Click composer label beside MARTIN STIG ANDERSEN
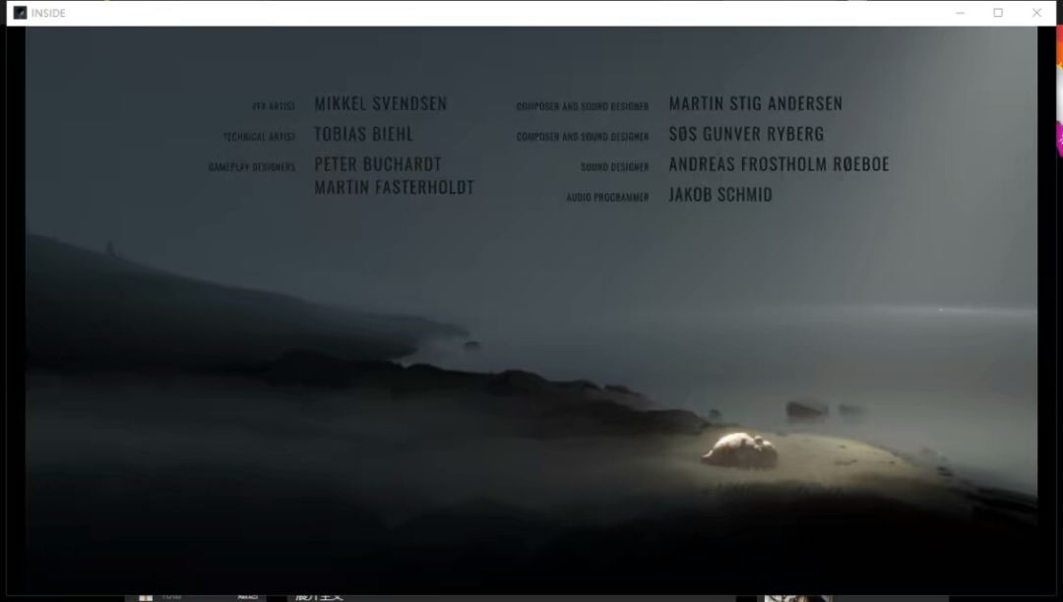The width and height of the screenshot is (1063, 602). pyautogui.click(x=583, y=106)
